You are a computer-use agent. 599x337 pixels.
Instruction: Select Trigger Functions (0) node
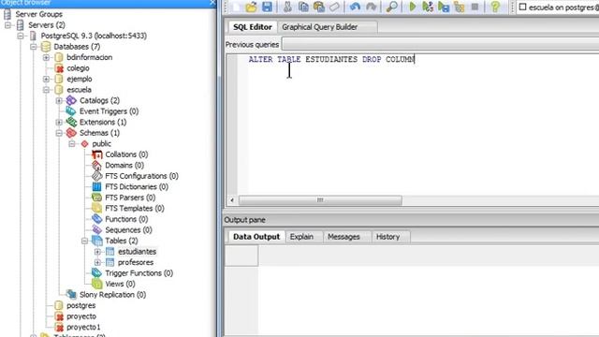[139, 273]
